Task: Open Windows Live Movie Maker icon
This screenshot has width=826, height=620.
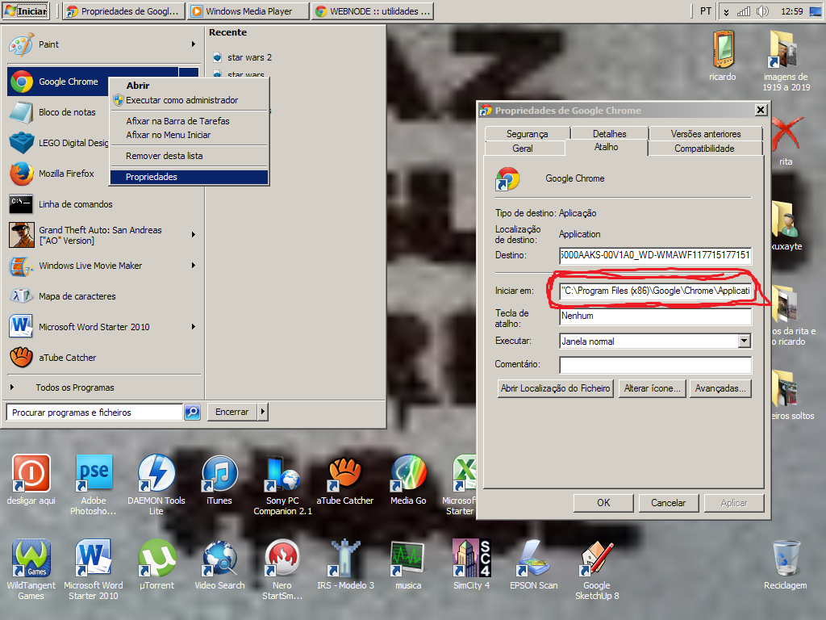Action: pyautogui.click(x=22, y=266)
